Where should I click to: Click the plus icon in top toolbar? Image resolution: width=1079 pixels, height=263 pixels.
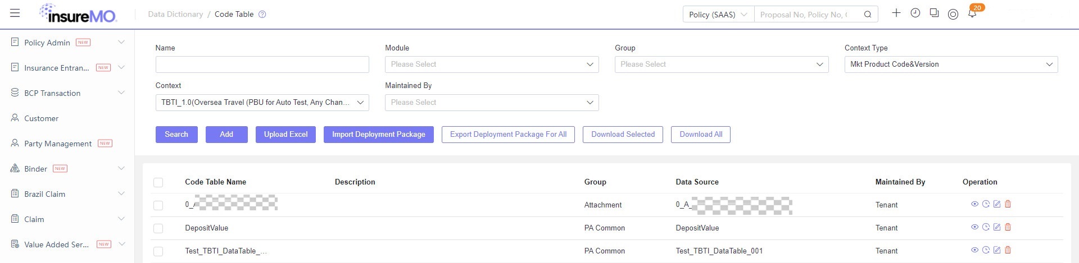[896, 13]
